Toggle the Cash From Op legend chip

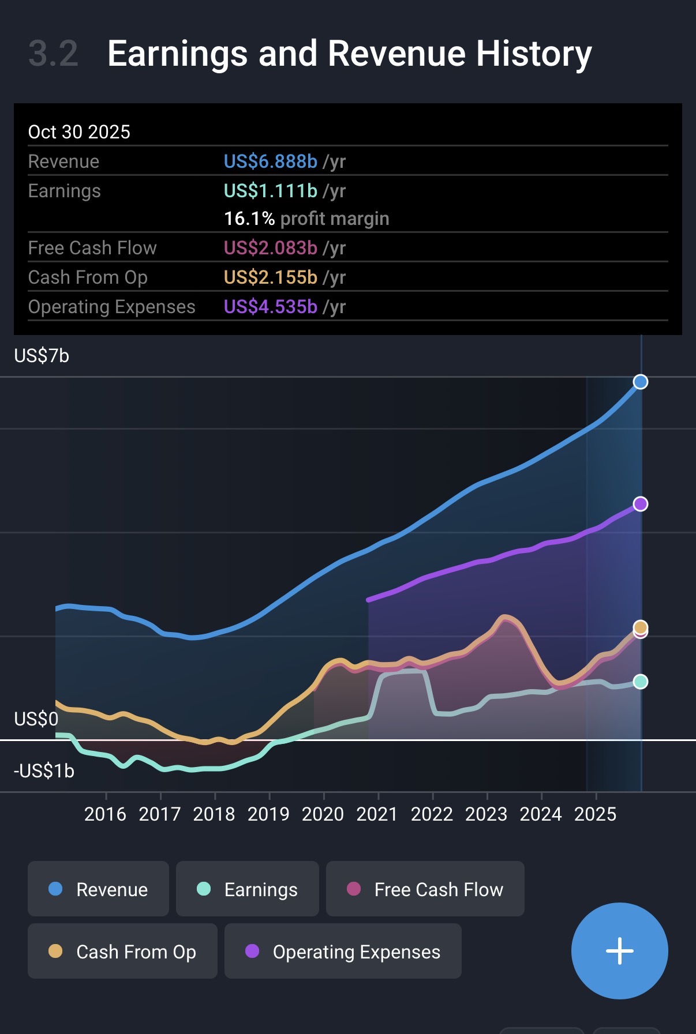point(122,951)
